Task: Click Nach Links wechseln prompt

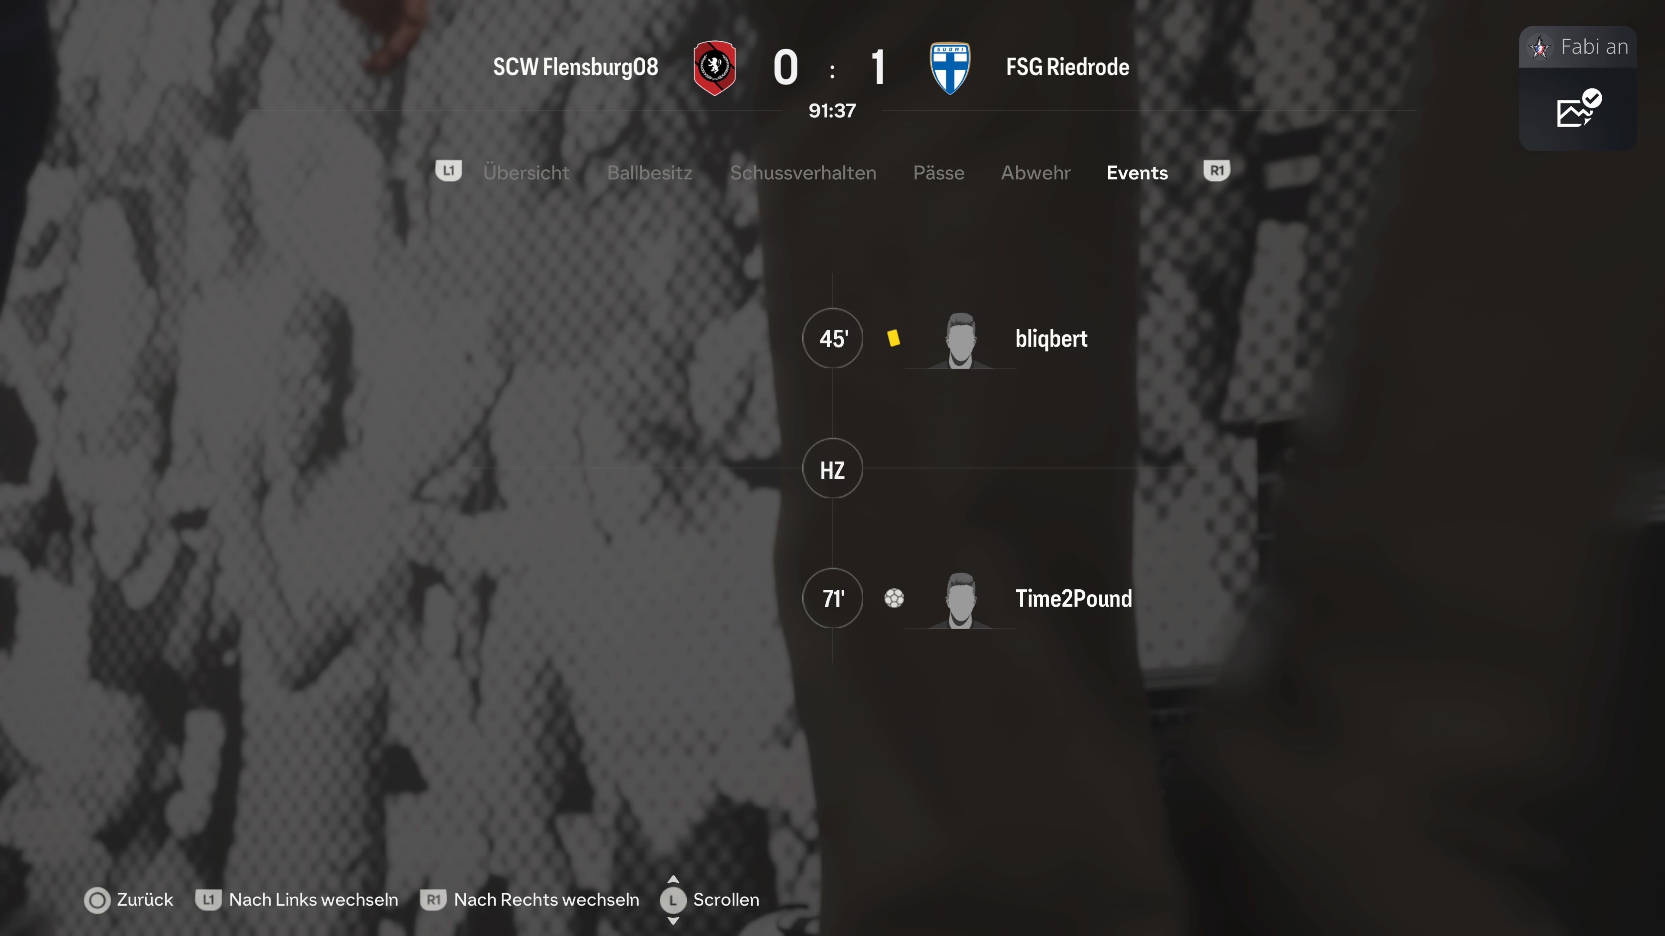Action: [297, 900]
